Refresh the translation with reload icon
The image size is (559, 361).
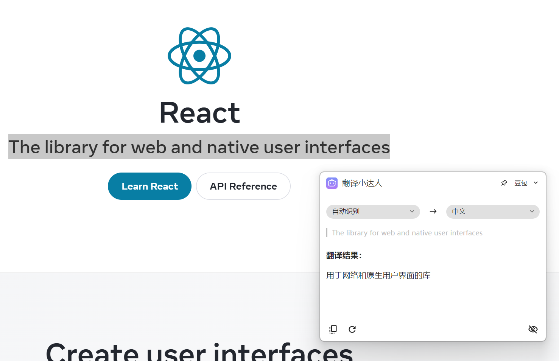pos(352,329)
